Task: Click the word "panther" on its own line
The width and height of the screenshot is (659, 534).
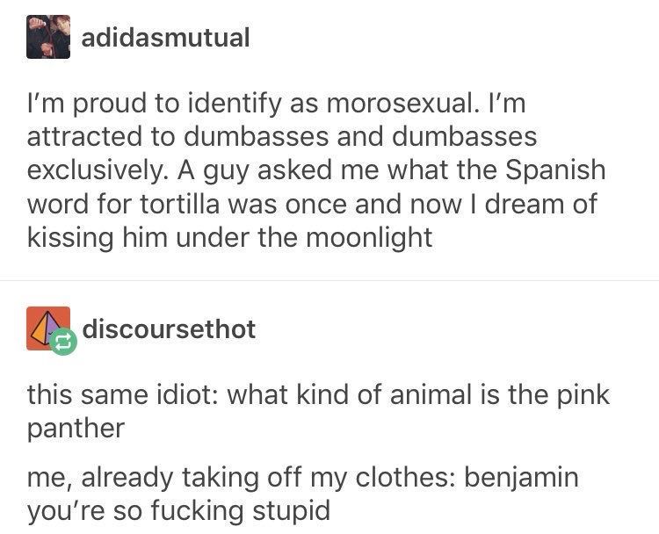Action: (76, 429)
